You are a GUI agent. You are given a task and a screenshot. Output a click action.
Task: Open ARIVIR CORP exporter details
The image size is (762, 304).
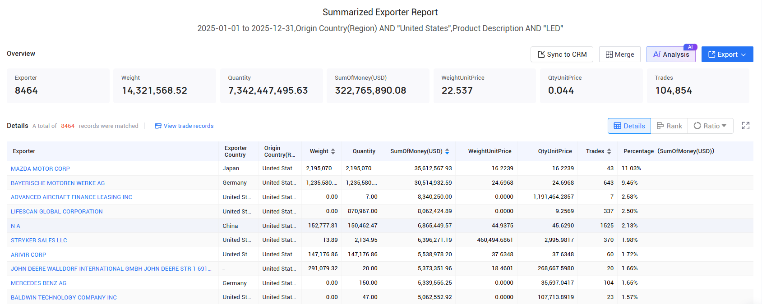pos(28,255)
